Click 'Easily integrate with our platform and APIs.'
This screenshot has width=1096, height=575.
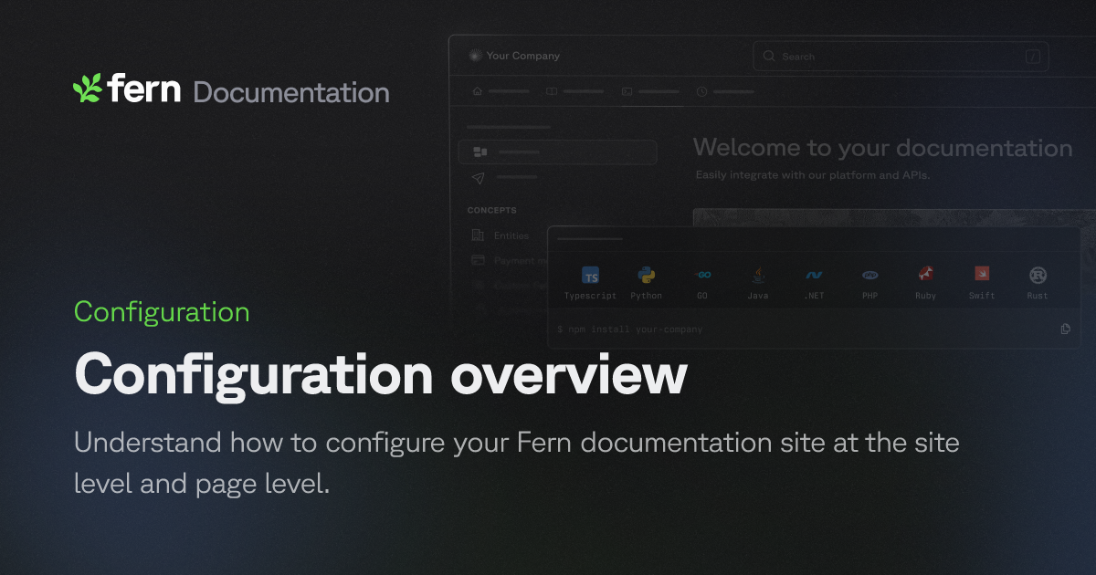(813, 174)
